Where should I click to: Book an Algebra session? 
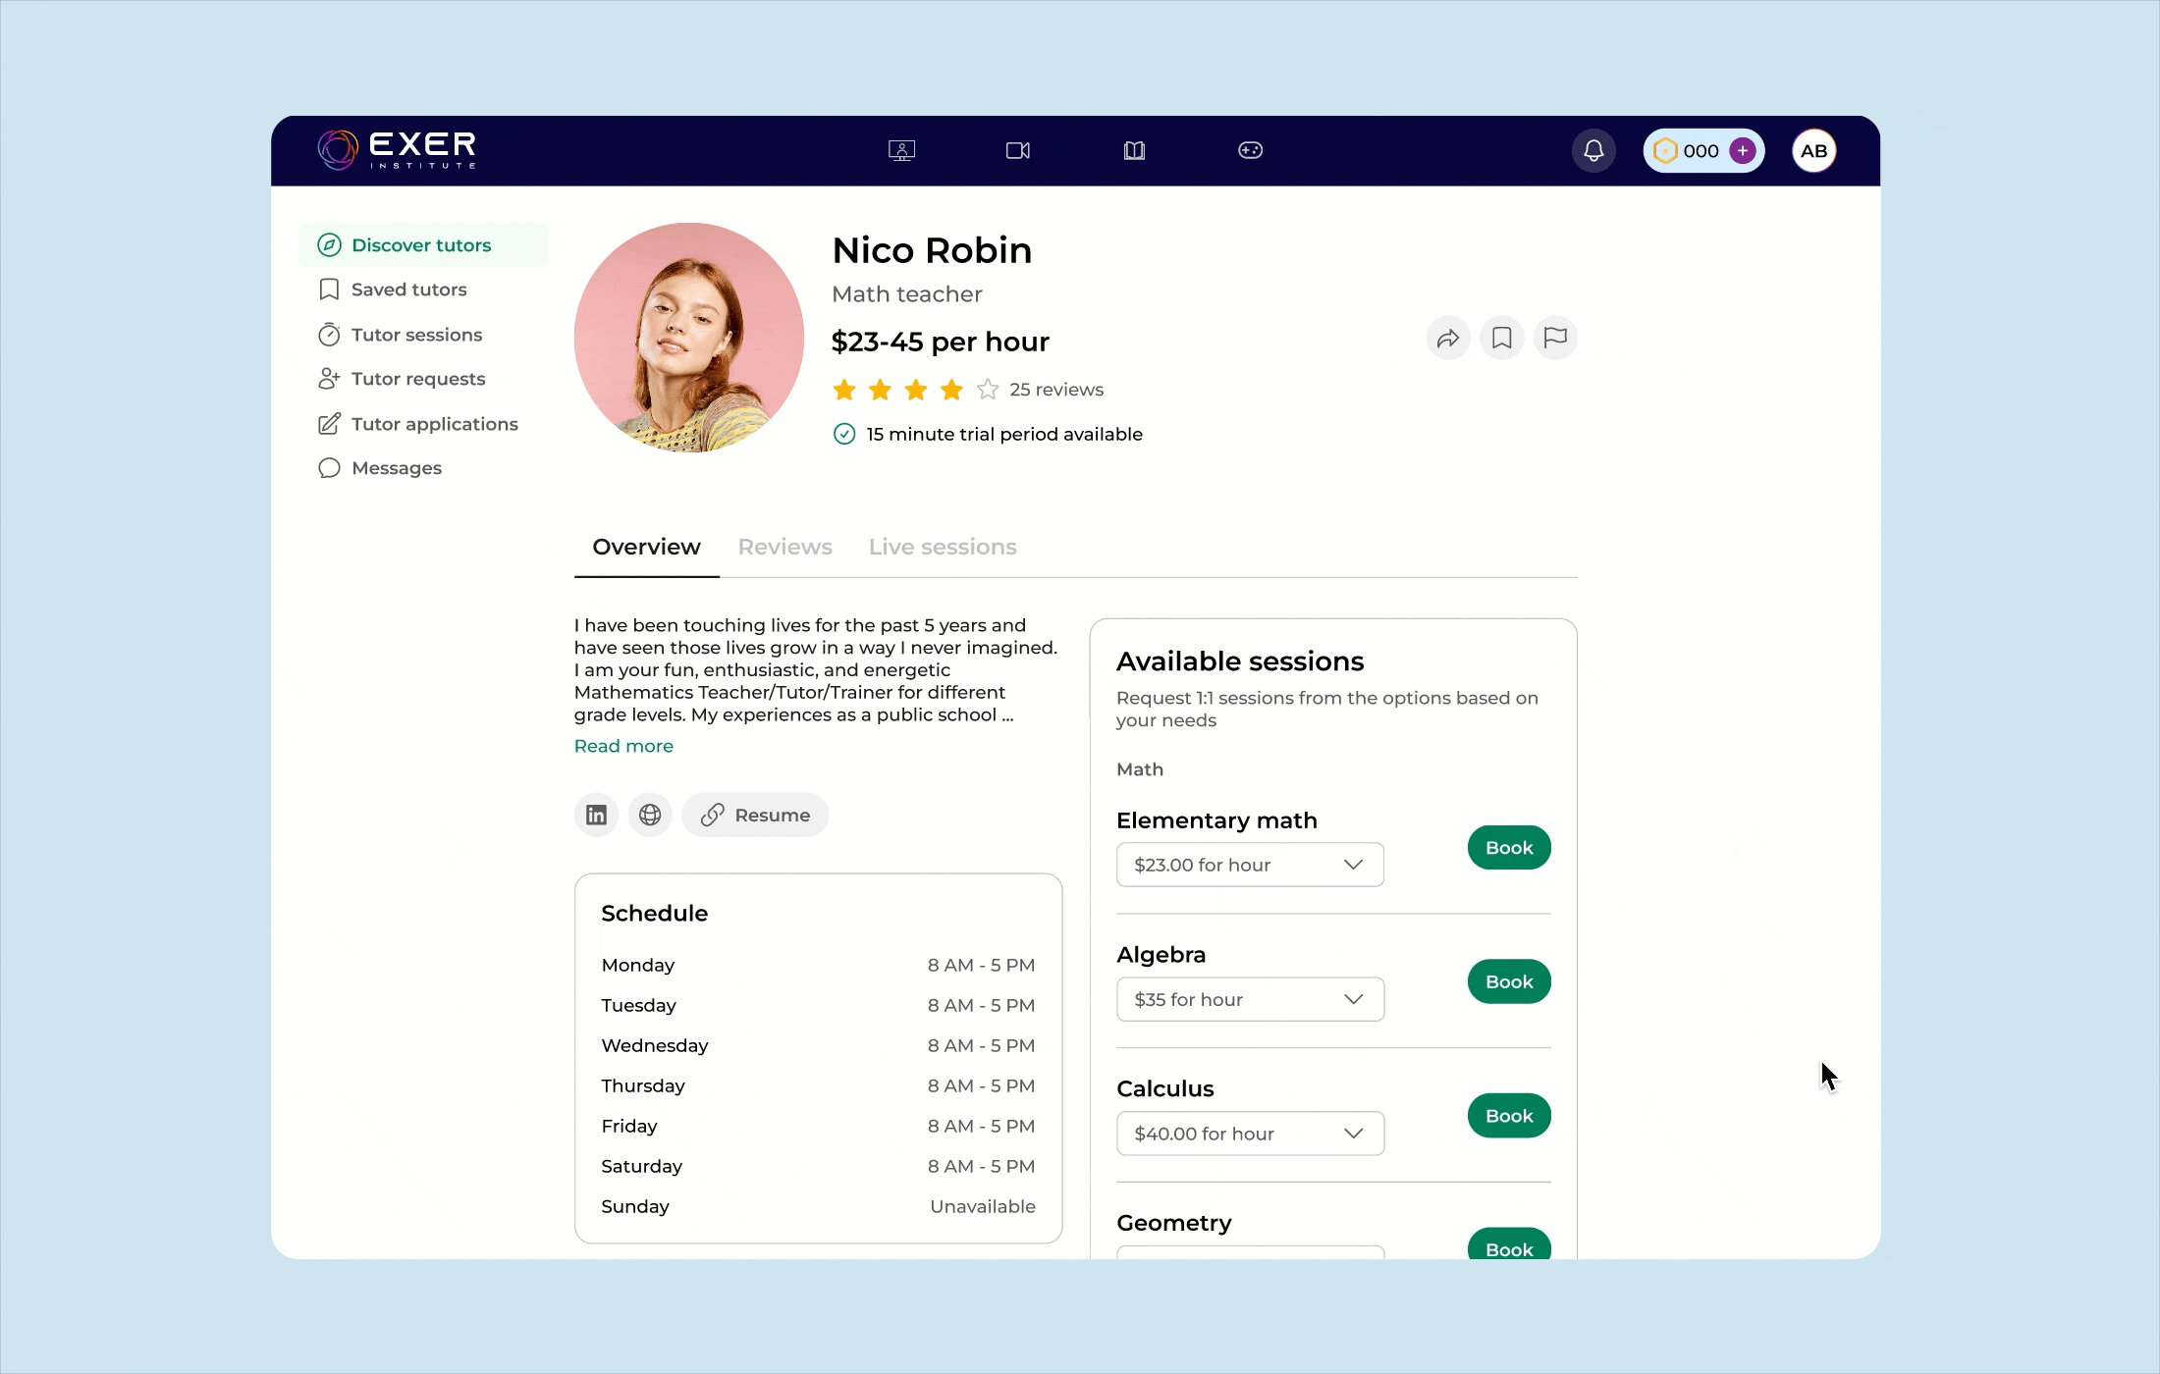pyautogui.click(x=1508, y=980)
